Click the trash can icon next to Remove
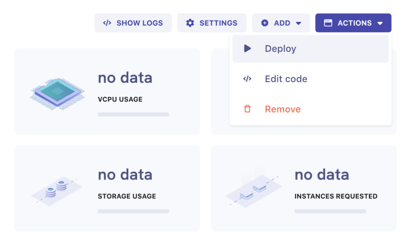 247,109
